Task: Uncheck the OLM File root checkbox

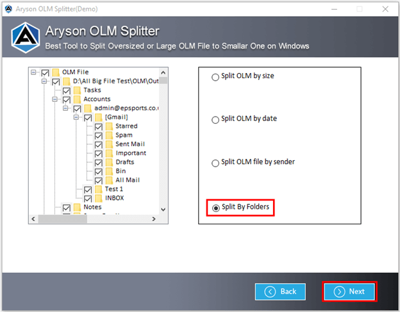Action: click(45, 73)
